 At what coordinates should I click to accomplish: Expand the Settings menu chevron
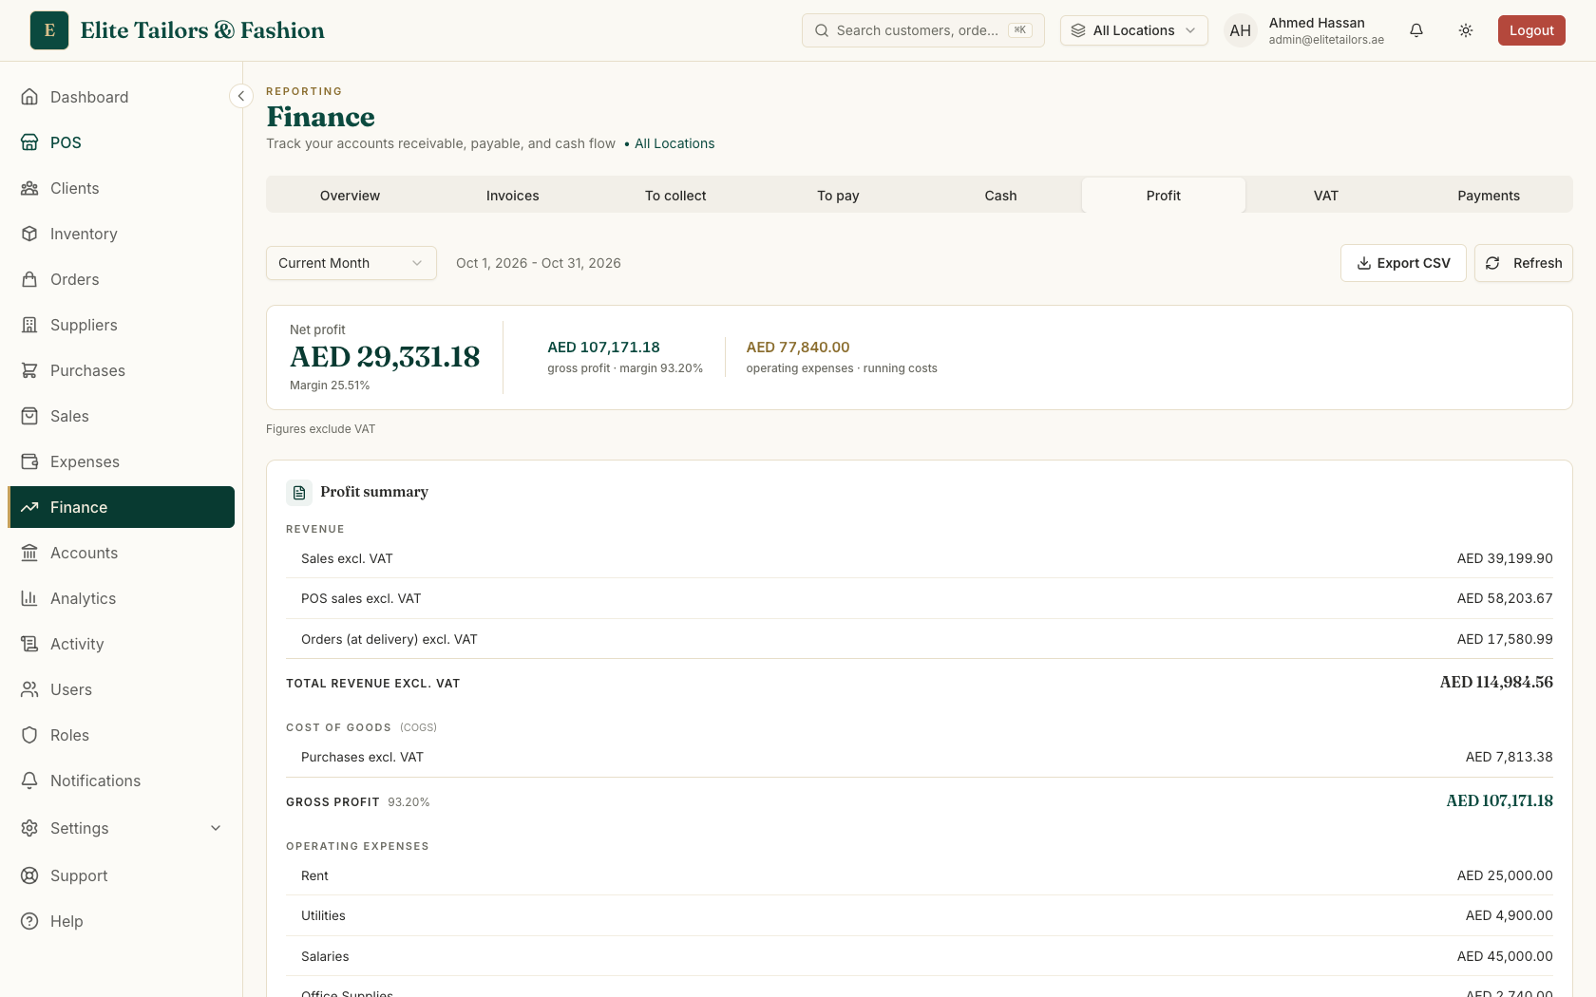click(x=216, y=828)
